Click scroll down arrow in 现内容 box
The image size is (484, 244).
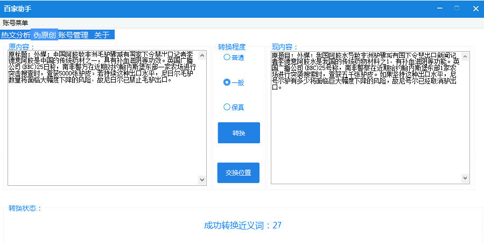tap(465, 178)
